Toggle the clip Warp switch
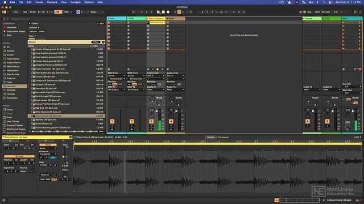This screenshot has height=204, width=364. coord(48,145)
